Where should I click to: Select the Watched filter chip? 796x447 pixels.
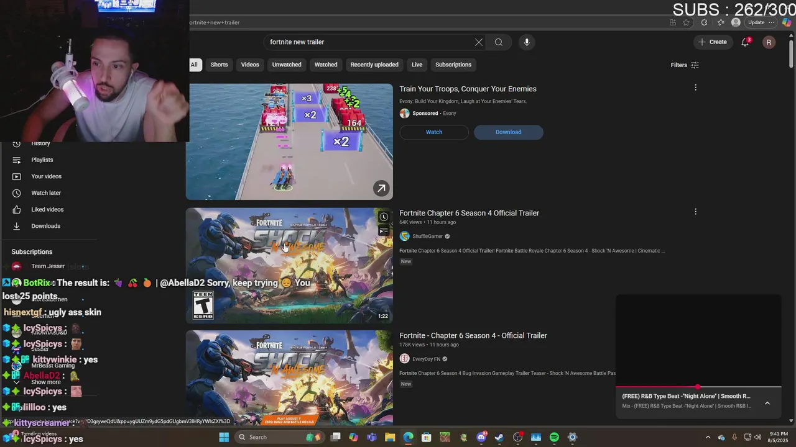[x=326, y=65]
